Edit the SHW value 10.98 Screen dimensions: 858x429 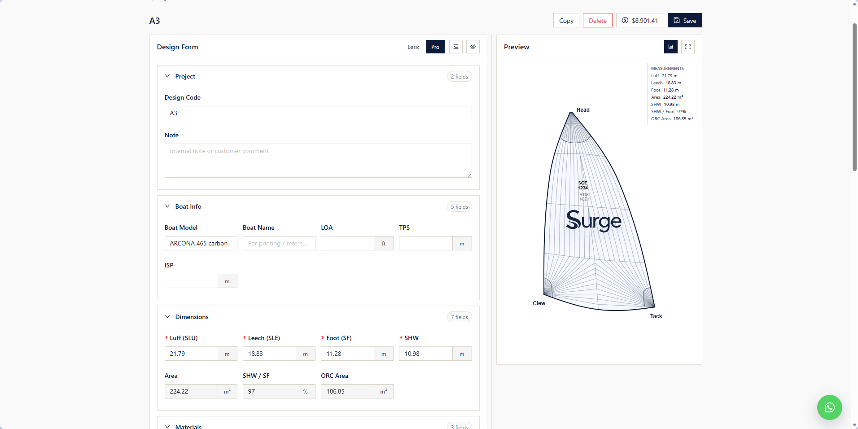[x=425, y=354]
